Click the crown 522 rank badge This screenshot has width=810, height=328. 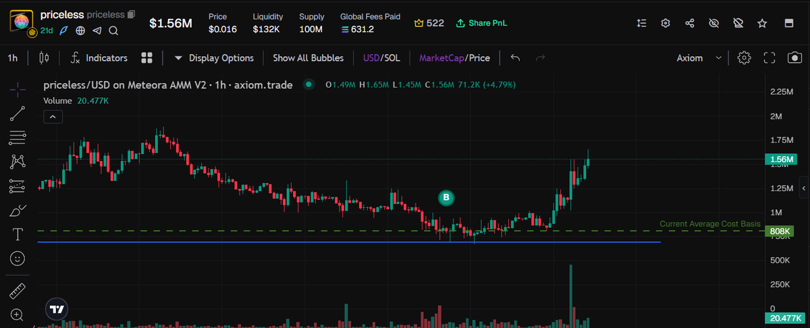coord(429,23)
